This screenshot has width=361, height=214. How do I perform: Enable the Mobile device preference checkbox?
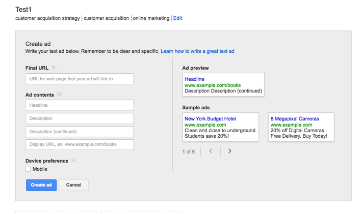[29, 169]
